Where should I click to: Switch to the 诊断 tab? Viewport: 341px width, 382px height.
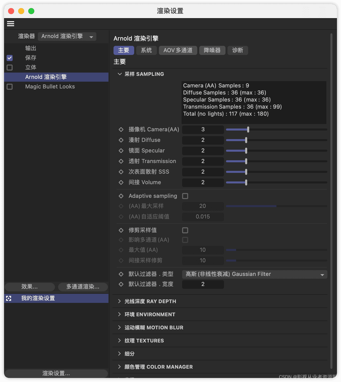[x=238, y=50]
